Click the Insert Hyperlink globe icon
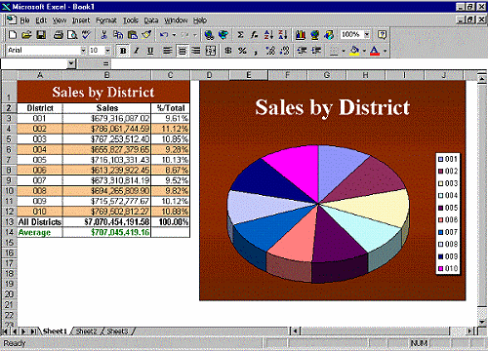Viewport: 488px width, 351px height. click(x=209, y=35)
